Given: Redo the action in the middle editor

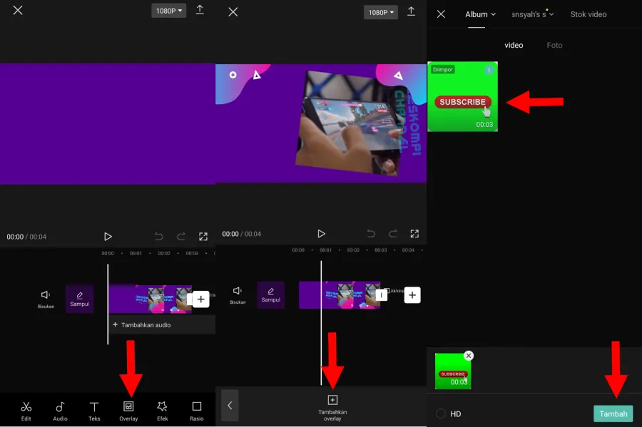Looking at the screenshot, I should [x=393, y=234].
